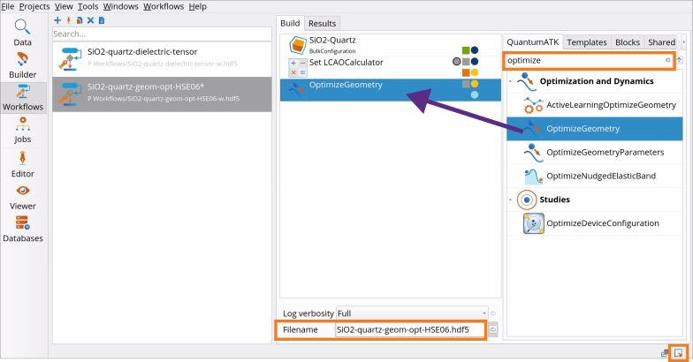693x362 pixels.
Task: Click the Filename input field
Action: click(409, 329)
